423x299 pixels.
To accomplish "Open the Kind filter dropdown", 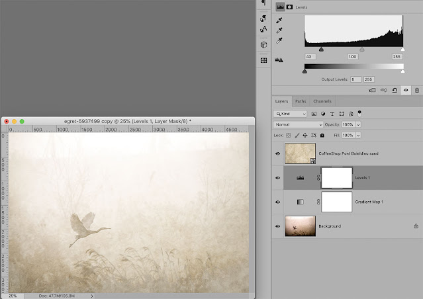I will coord(290,114).
